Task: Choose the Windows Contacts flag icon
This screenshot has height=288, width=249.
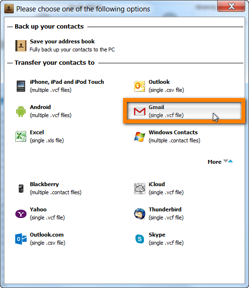Action: pos(140,137)
